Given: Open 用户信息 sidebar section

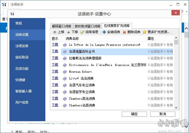Looking at the screenshot, I should [x=27, y=102].
